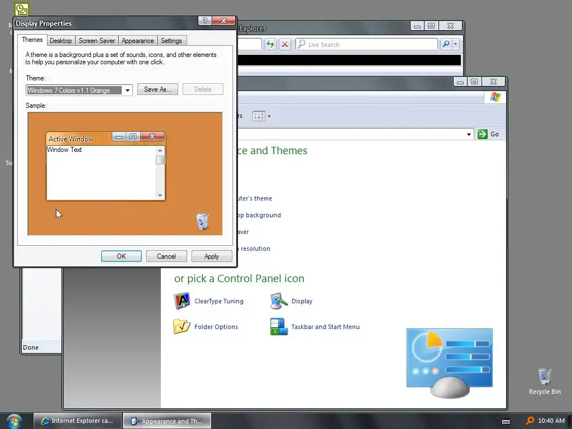Expand the Views button dropdown arrow
This screenshot has height=429, width=572.
[x=269, y=116]
